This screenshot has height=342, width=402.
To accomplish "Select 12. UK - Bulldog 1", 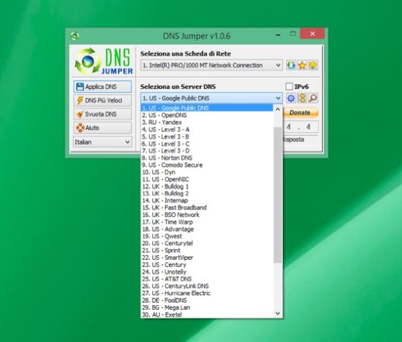I will click(x=207, y=186).
